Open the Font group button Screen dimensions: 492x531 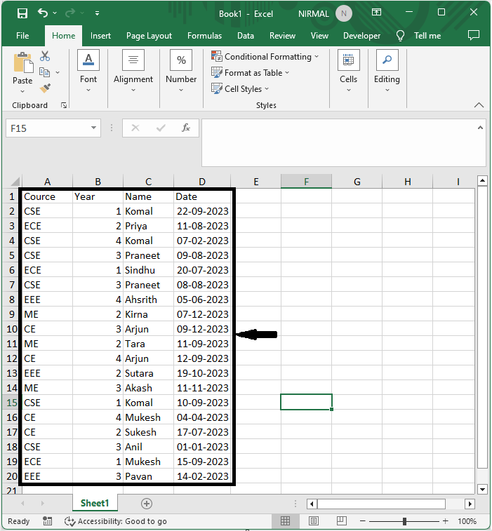[88, 69]
